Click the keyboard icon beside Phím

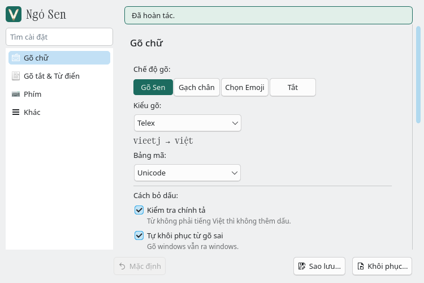[x=16, y=95]
